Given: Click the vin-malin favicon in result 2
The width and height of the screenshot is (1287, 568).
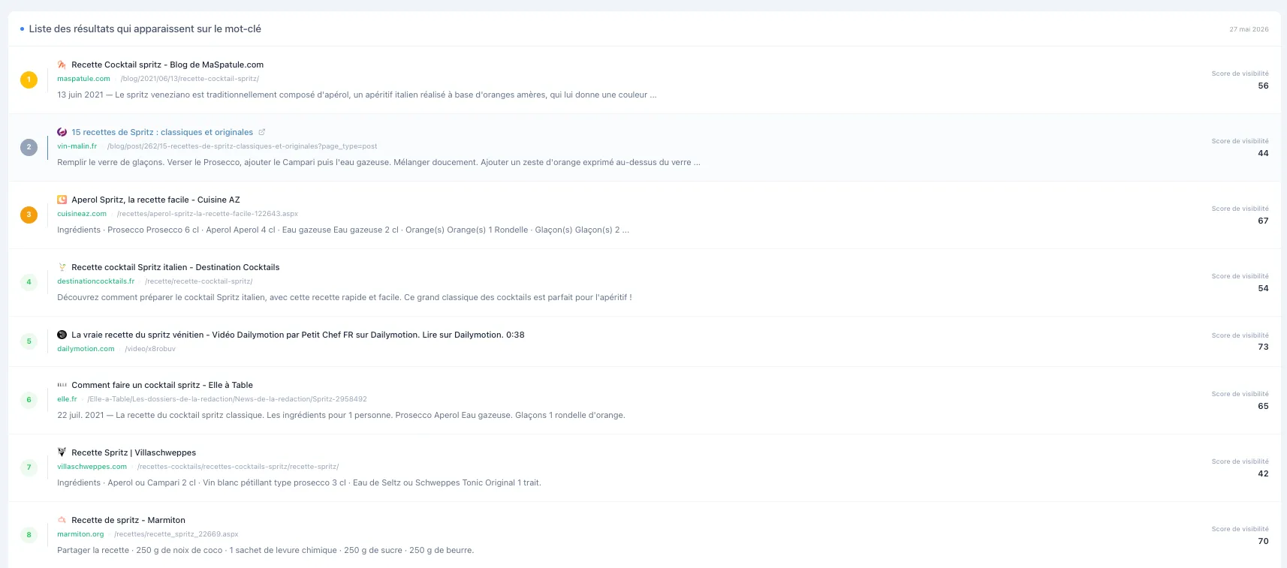Looking at the screenshot, I should tap(62, 132).
